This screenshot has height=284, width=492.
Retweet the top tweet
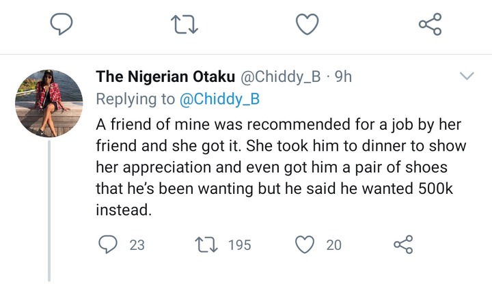[x=184, y=25]
